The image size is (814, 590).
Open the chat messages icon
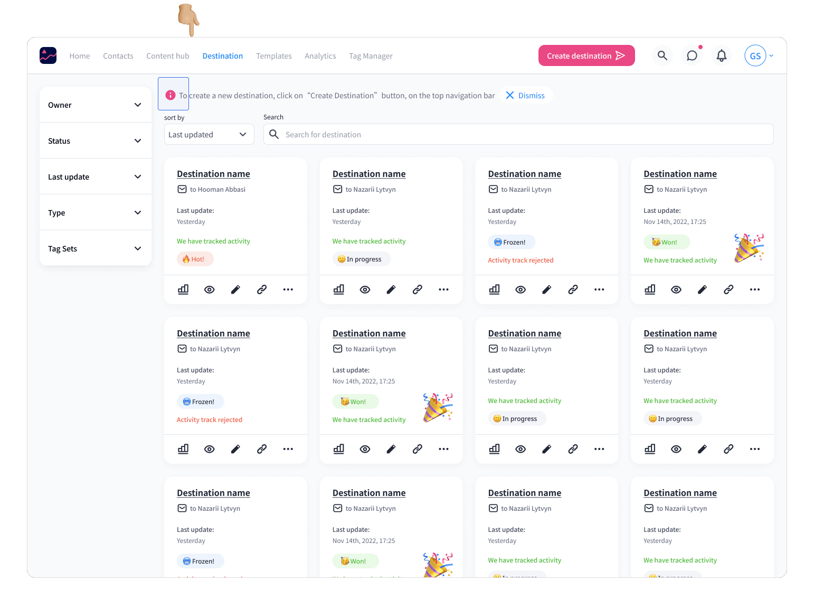tap(692, 55)
